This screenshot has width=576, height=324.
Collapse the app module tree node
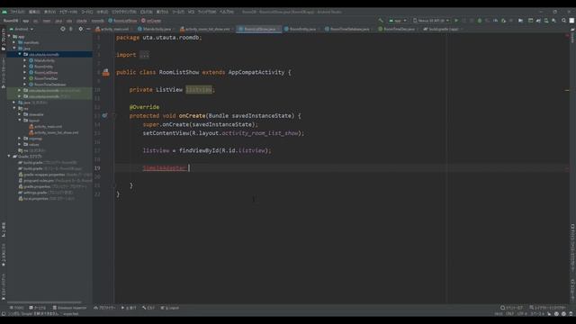9,36
